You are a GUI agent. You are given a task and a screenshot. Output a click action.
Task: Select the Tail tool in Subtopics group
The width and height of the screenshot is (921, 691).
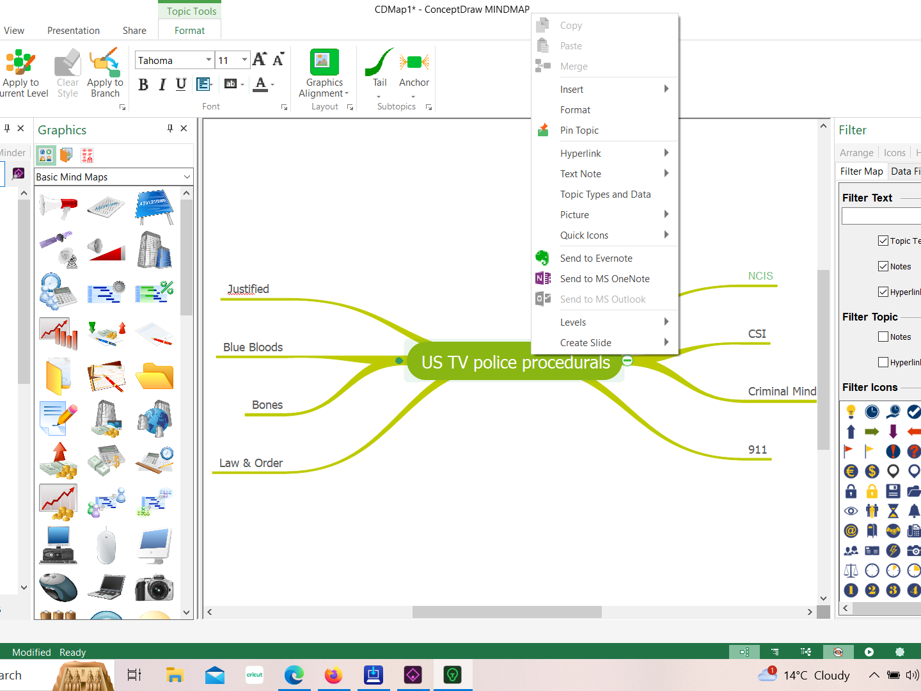[x=378, y=70]
